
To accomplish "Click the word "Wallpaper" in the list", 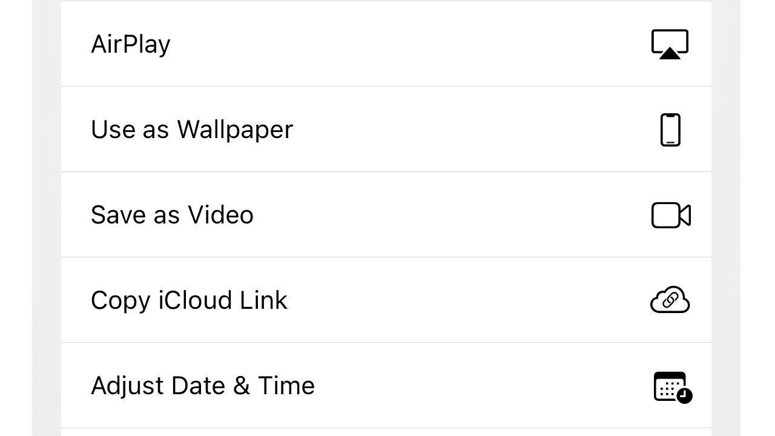I will point(235,130).
